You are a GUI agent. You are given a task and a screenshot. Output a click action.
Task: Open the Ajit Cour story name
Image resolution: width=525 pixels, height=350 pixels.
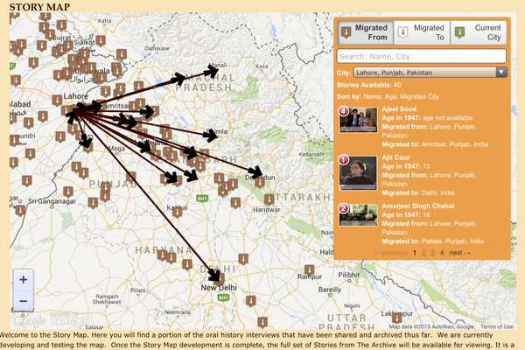[x=395, y=157]
